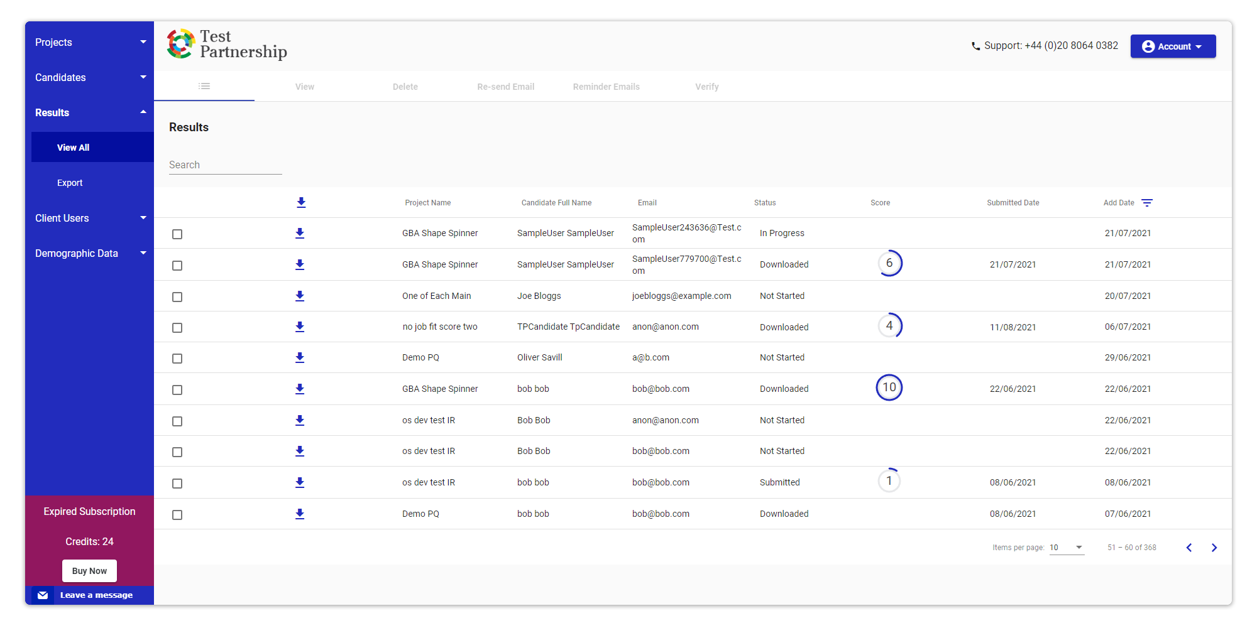This screenshot has height=628, width=1257.
Task: Click the Search input field
Action: coord(225,165)
